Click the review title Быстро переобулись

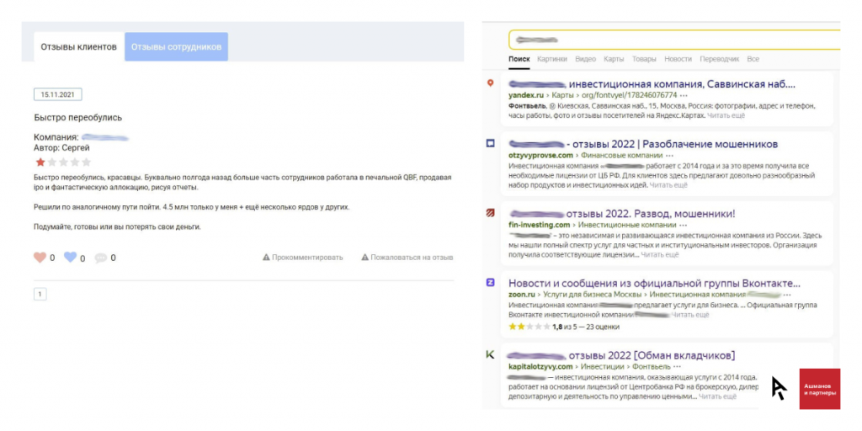[78, 118]
